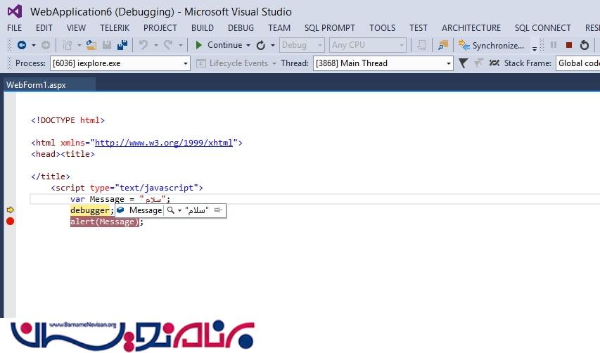This screenshot has width=600, height=353.
Task: Click the Restart debugging icon
Action: (x=585, y=45)
